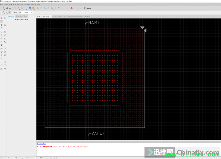Select the Split tool

click(x=1, y=49)
